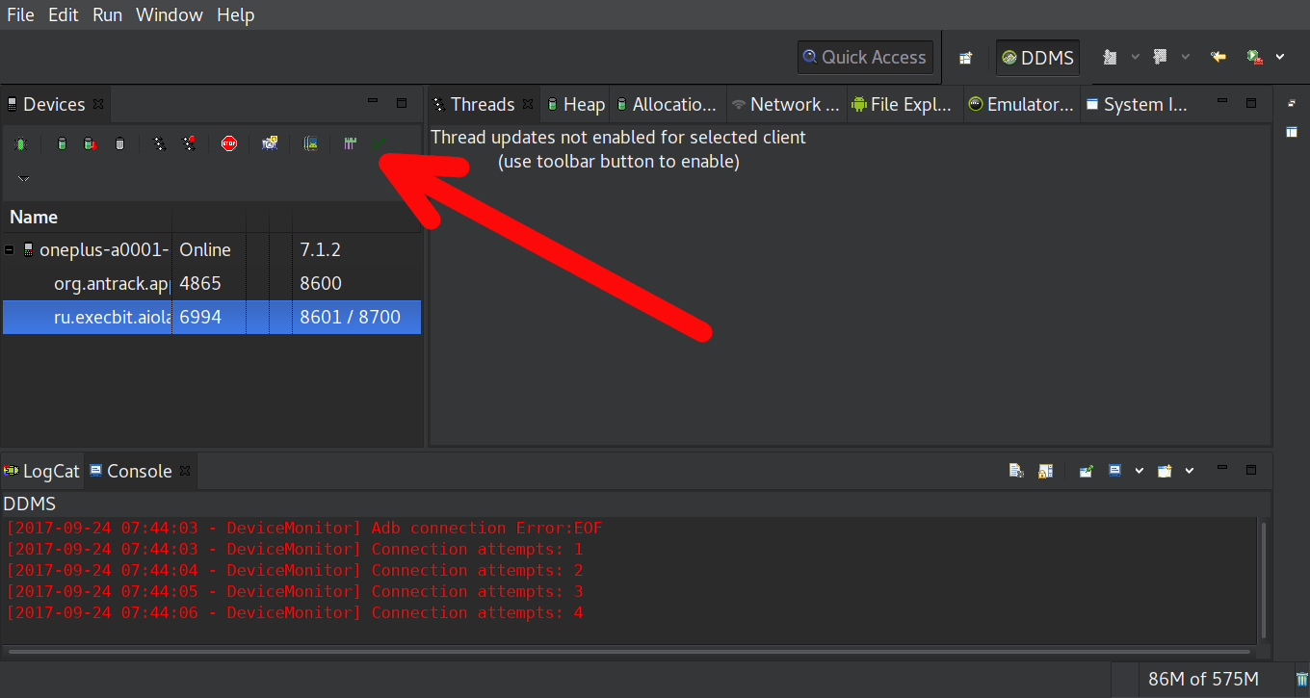Click the heap status 86M of 575M
The height and width of the screenshot is (698, 1310).
[x=1203, y=680]
